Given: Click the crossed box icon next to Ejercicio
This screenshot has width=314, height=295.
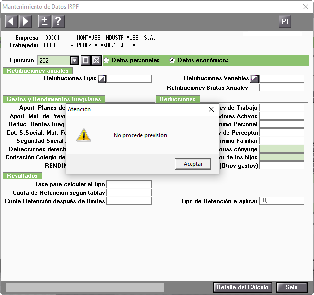Looking at the screenshot, I should 96,60.
